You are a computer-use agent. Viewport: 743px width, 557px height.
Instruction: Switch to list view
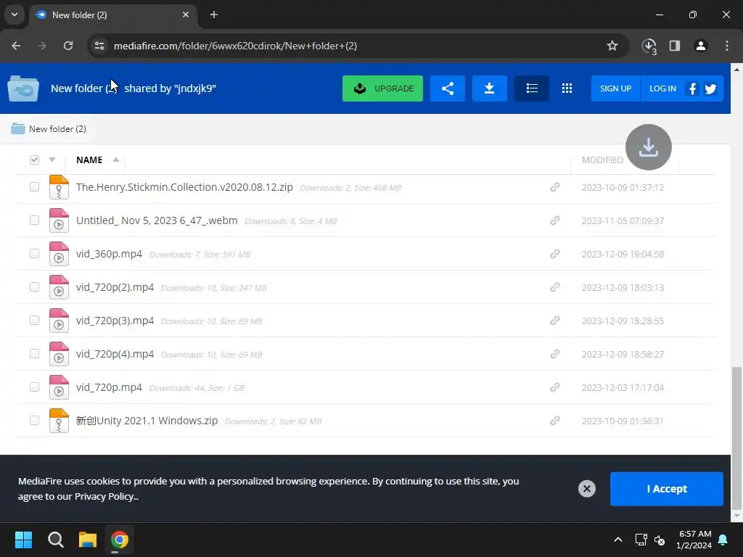[532, 88]
